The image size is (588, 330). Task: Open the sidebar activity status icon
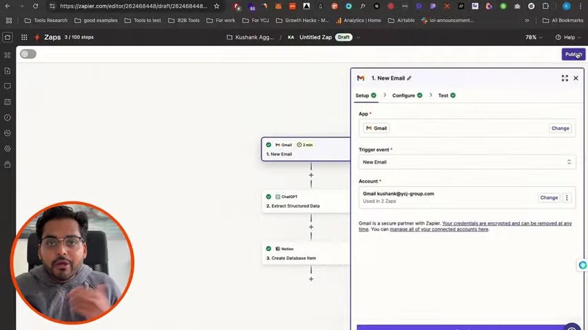coord(8,133)
